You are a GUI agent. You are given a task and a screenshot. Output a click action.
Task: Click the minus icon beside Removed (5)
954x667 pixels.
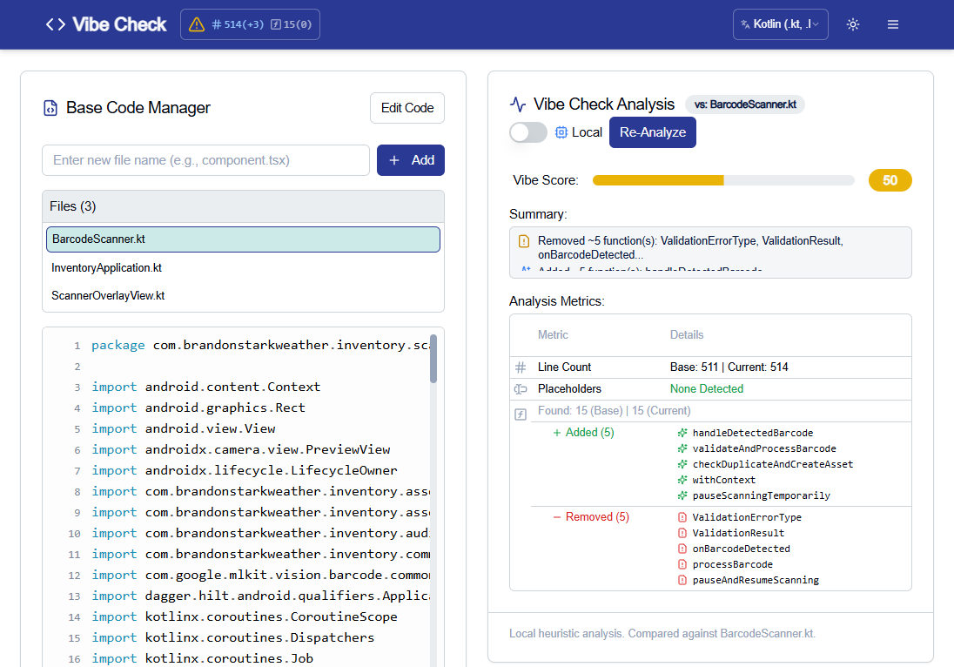tap(557, 517)
